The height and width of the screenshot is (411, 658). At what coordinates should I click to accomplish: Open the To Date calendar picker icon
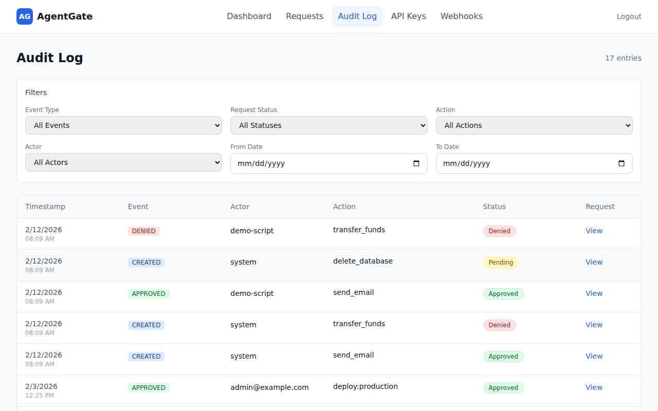[622, 163]
